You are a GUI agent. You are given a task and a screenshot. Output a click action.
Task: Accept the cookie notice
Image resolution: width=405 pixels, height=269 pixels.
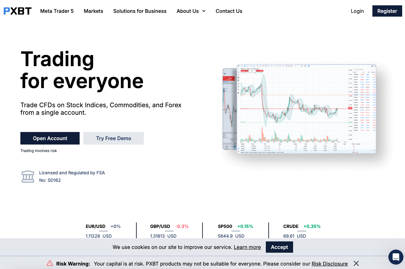click(279, 247)
